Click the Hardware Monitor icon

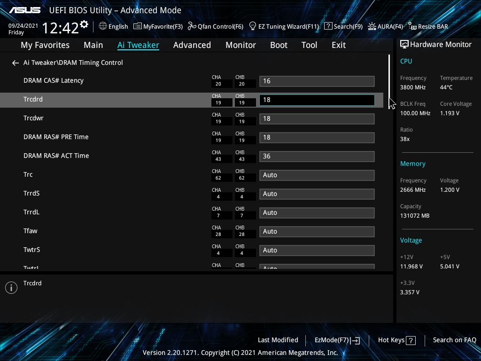[404, 45]
